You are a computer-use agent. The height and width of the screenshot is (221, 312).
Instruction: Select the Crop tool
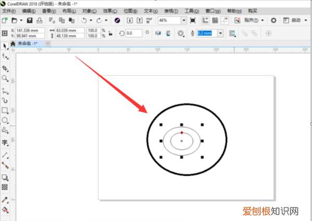[5, 68]
